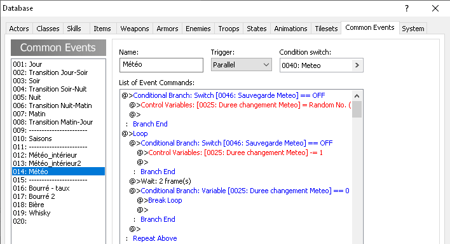Open the Animations tab

[290, 29]
